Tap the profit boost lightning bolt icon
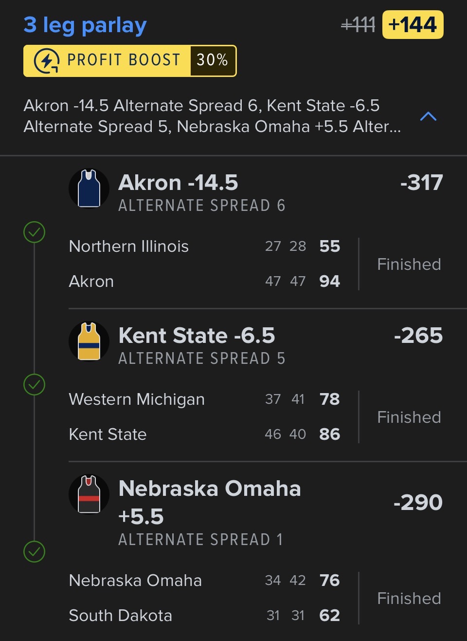Screen dimensions: 467x641 tap(47, 61)
